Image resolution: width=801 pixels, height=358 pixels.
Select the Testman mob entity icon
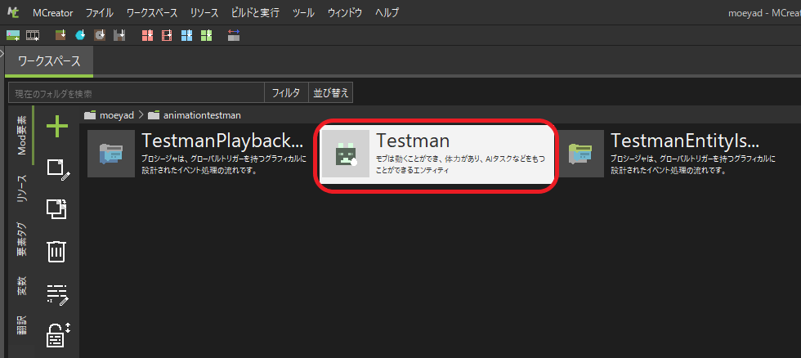[345, 154]
